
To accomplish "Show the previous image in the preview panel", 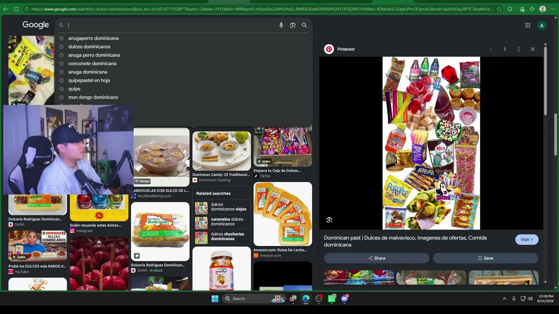I will (491, 49).
